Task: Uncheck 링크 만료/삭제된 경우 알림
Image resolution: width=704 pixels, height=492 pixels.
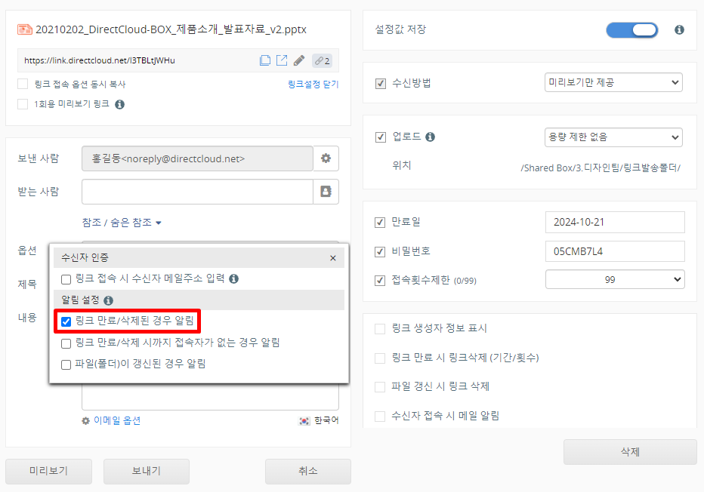Action: pyautogui.click(x=66, y=322)
